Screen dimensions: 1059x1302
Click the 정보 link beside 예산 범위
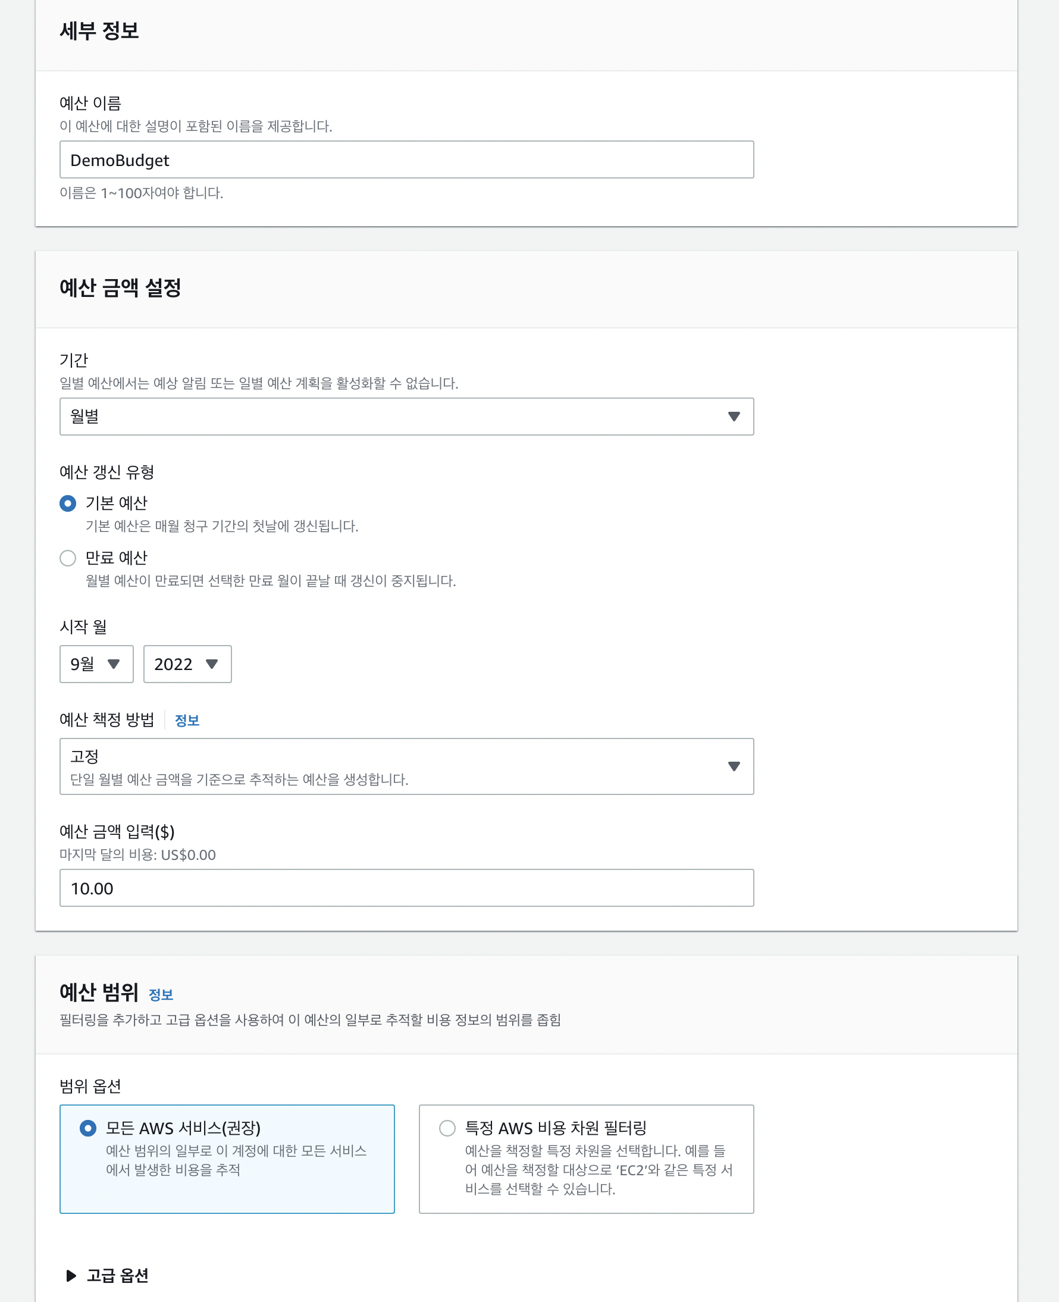pos(161,994)
